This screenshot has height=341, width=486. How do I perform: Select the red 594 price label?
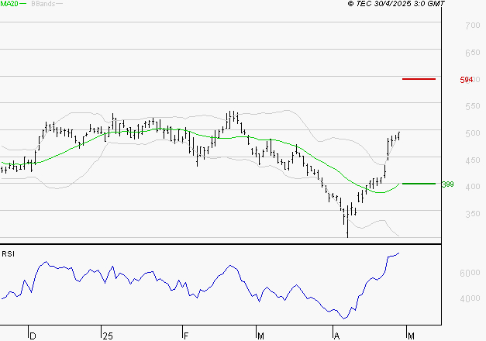(x=466, y=80)
